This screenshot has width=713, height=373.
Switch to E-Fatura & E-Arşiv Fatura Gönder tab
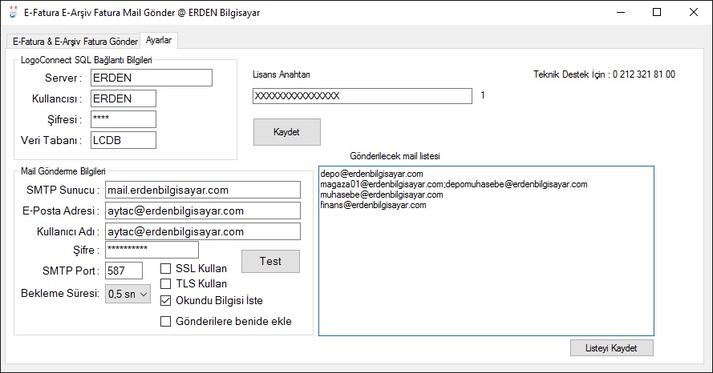click(x=75, y=41)
